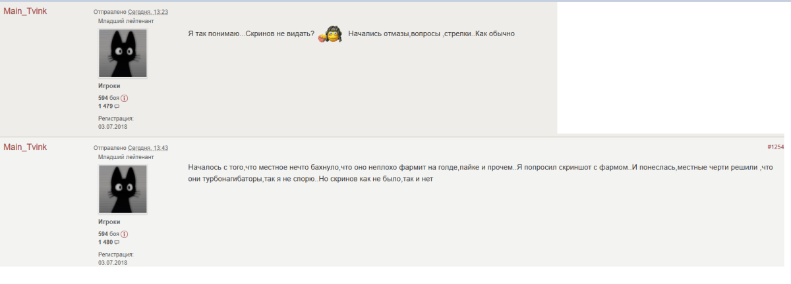Screen dimensions: 791x284
Task: Click the post text starting with Началось с того
Action: [x=480, y=173]
